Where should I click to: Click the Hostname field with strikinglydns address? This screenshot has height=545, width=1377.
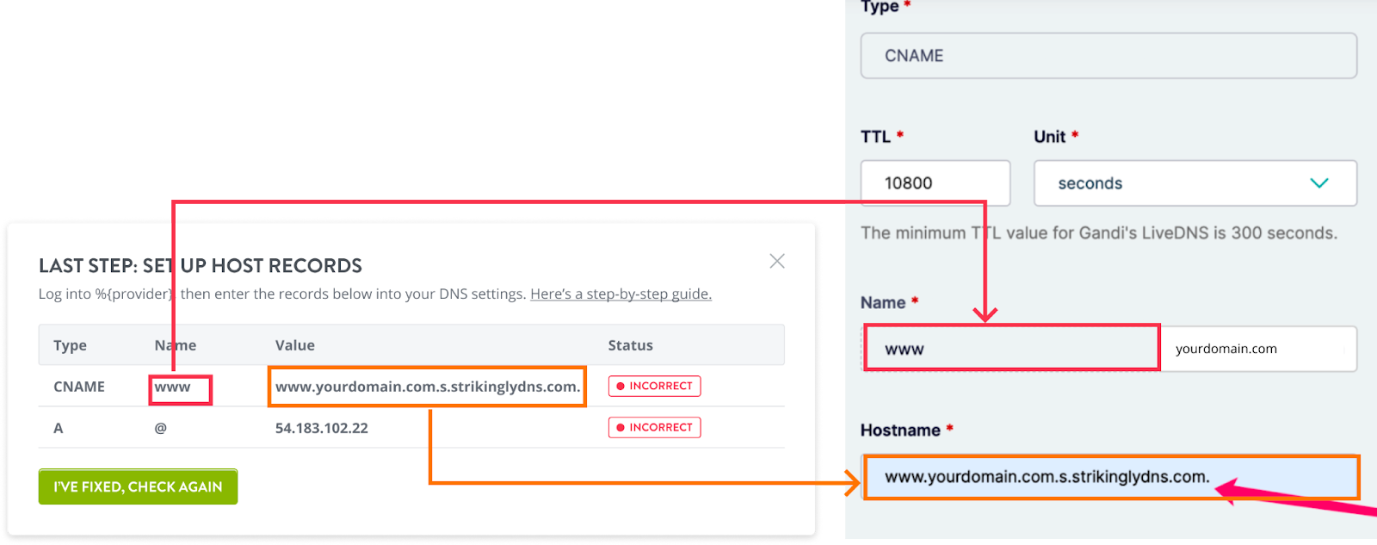coord(1111,477)
